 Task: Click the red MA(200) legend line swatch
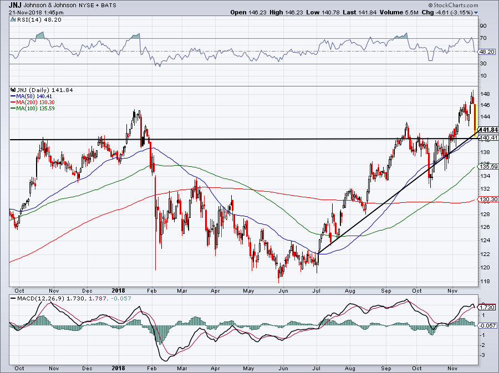[x=13, y=102]
